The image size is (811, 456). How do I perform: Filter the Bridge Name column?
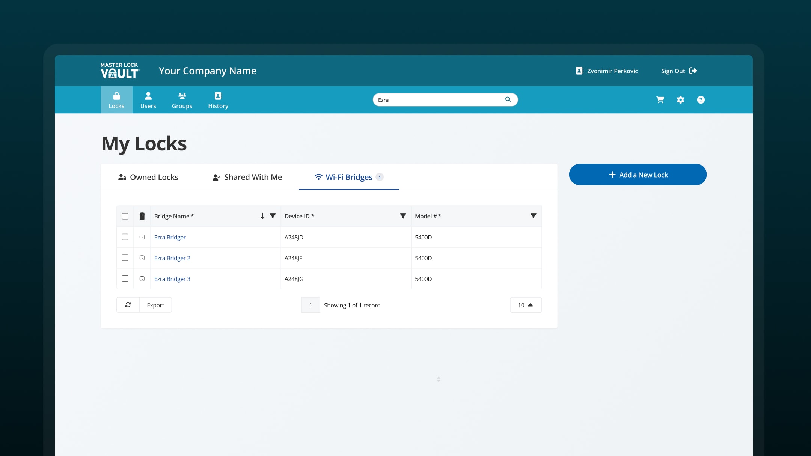coord(273,216)
